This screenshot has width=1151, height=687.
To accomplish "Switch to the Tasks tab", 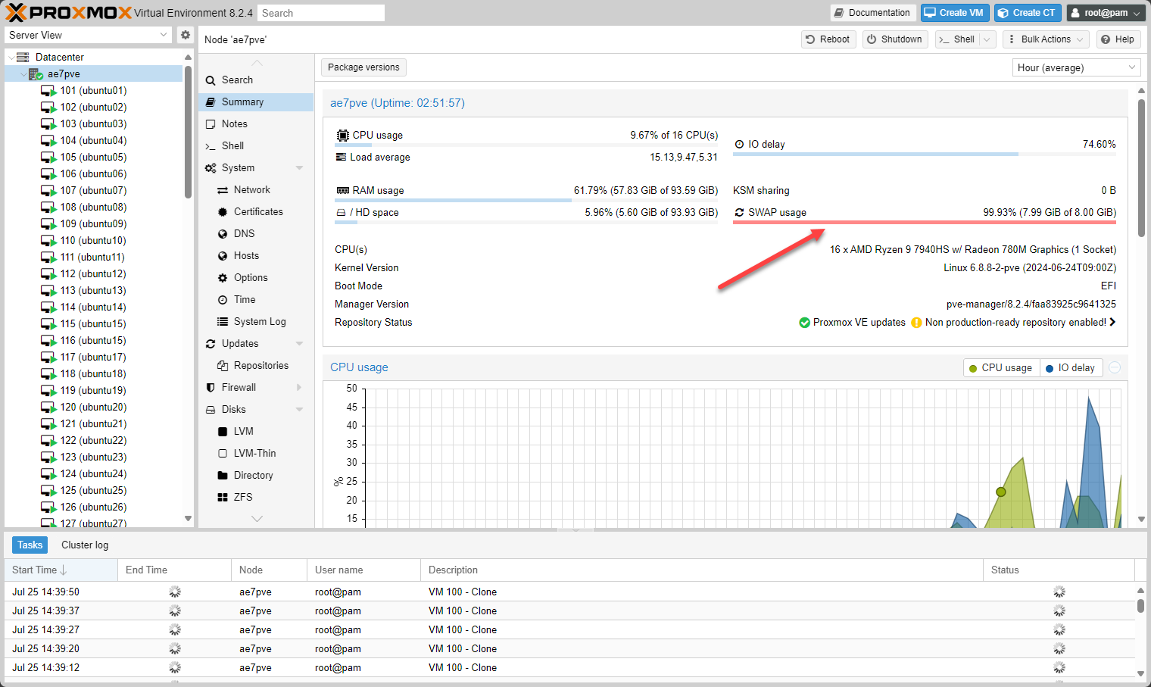I will pos(30,545).
